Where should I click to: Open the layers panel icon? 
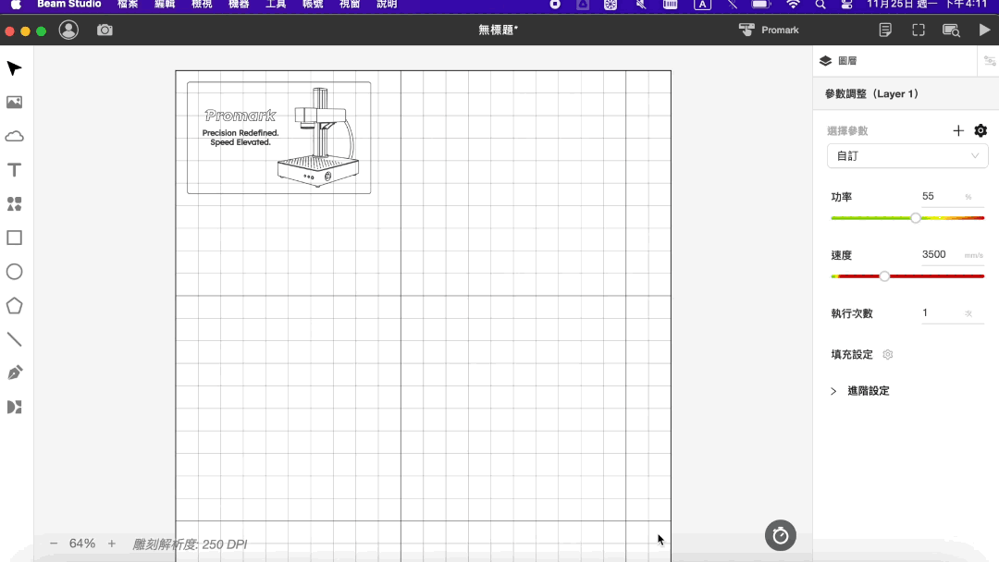[x=826, y=60]
